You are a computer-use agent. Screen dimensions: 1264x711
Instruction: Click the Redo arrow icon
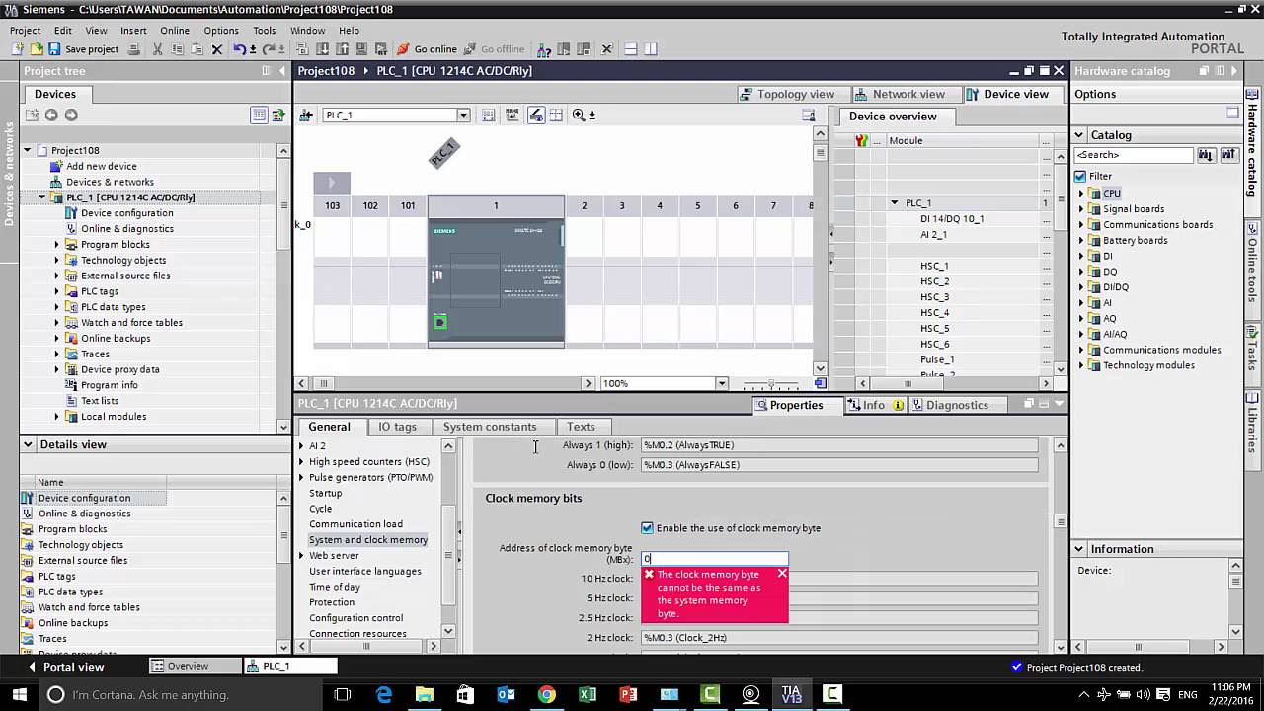pos(268,49)
